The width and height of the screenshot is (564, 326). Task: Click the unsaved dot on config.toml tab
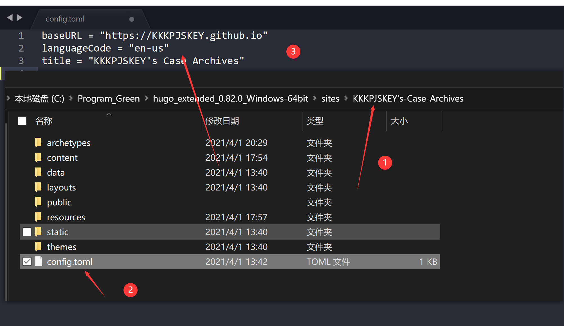132,19
